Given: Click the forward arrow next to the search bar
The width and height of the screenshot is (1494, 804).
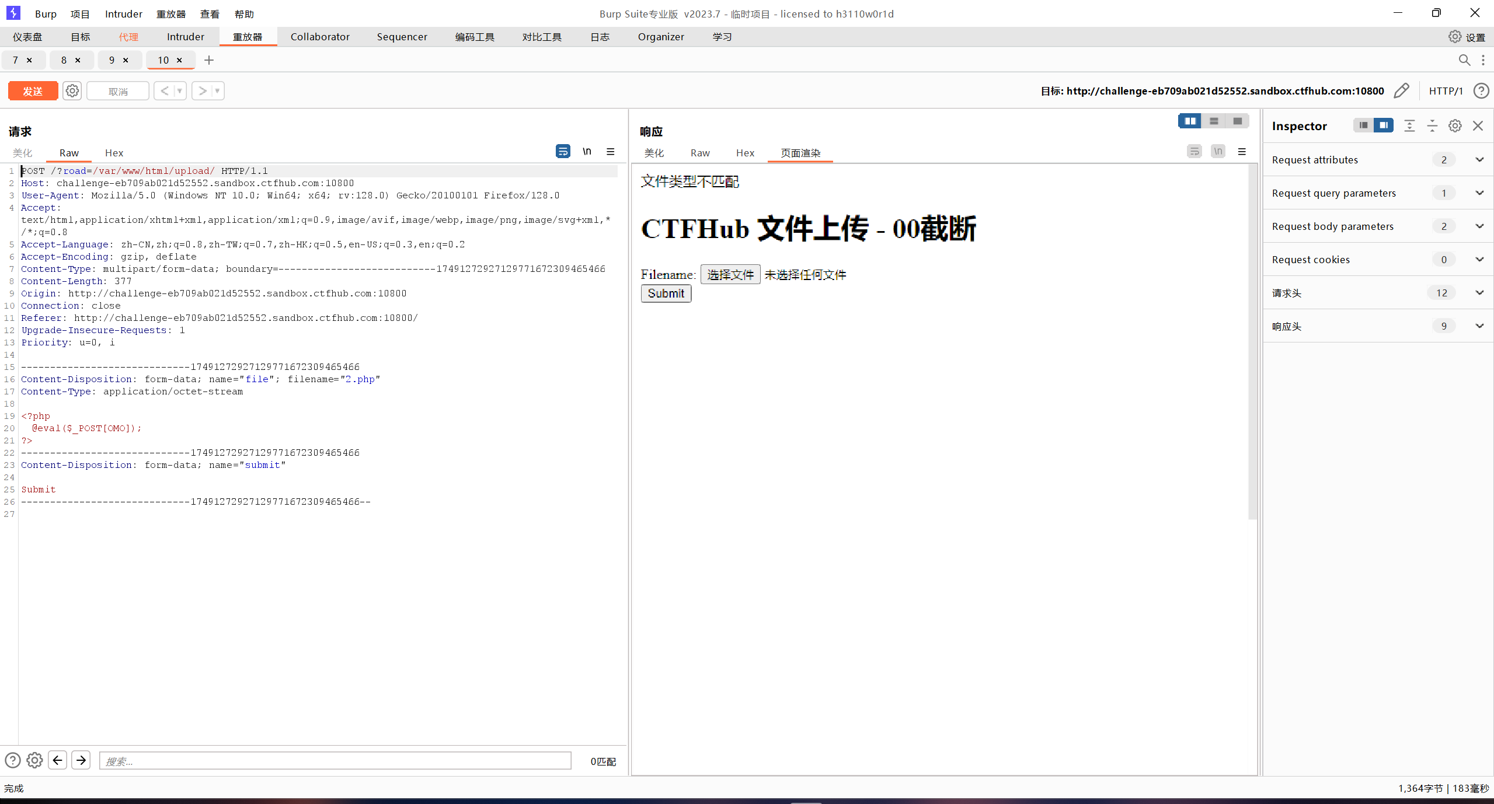Looking at the screenshot, I should click(81, 760).
